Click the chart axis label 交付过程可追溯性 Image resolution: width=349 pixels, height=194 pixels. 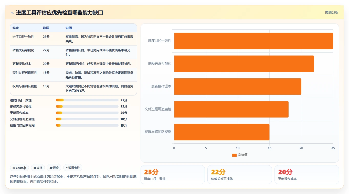point(158,109)
